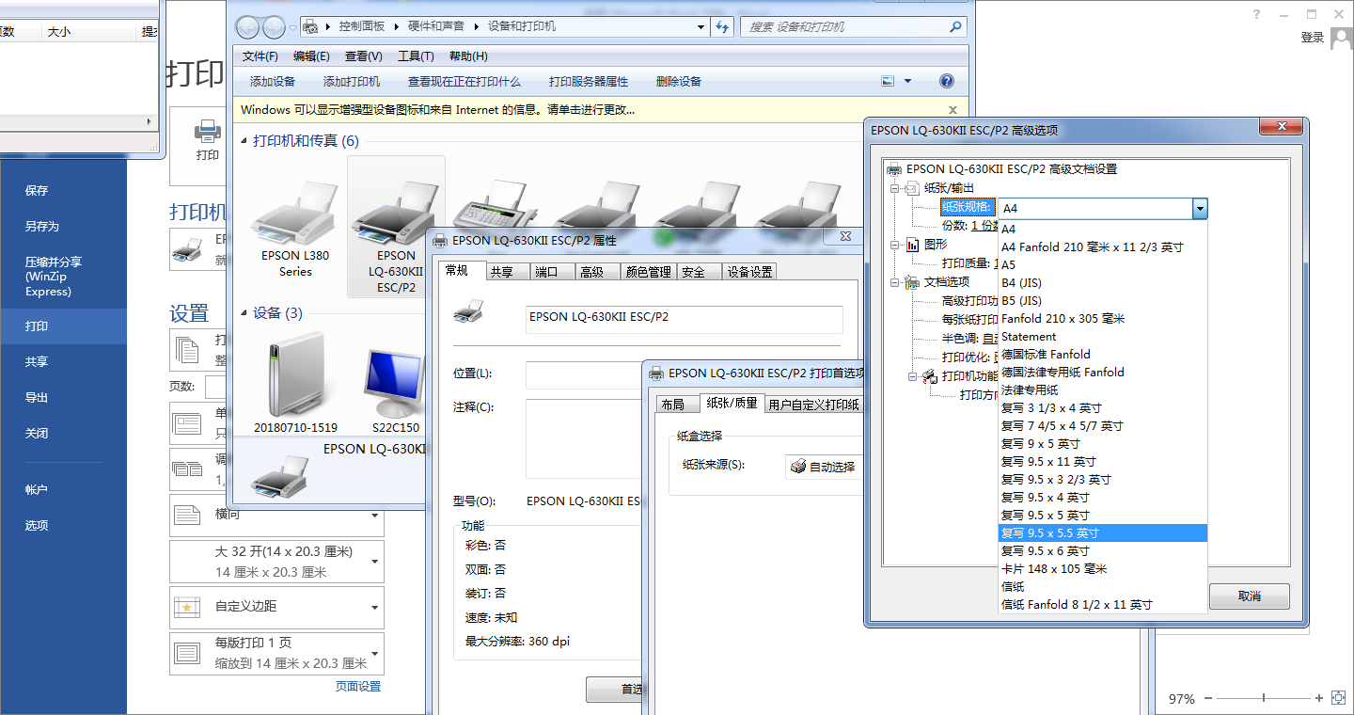
Task: Collapse the 设备 (3) group
Action: coord(244,313)
